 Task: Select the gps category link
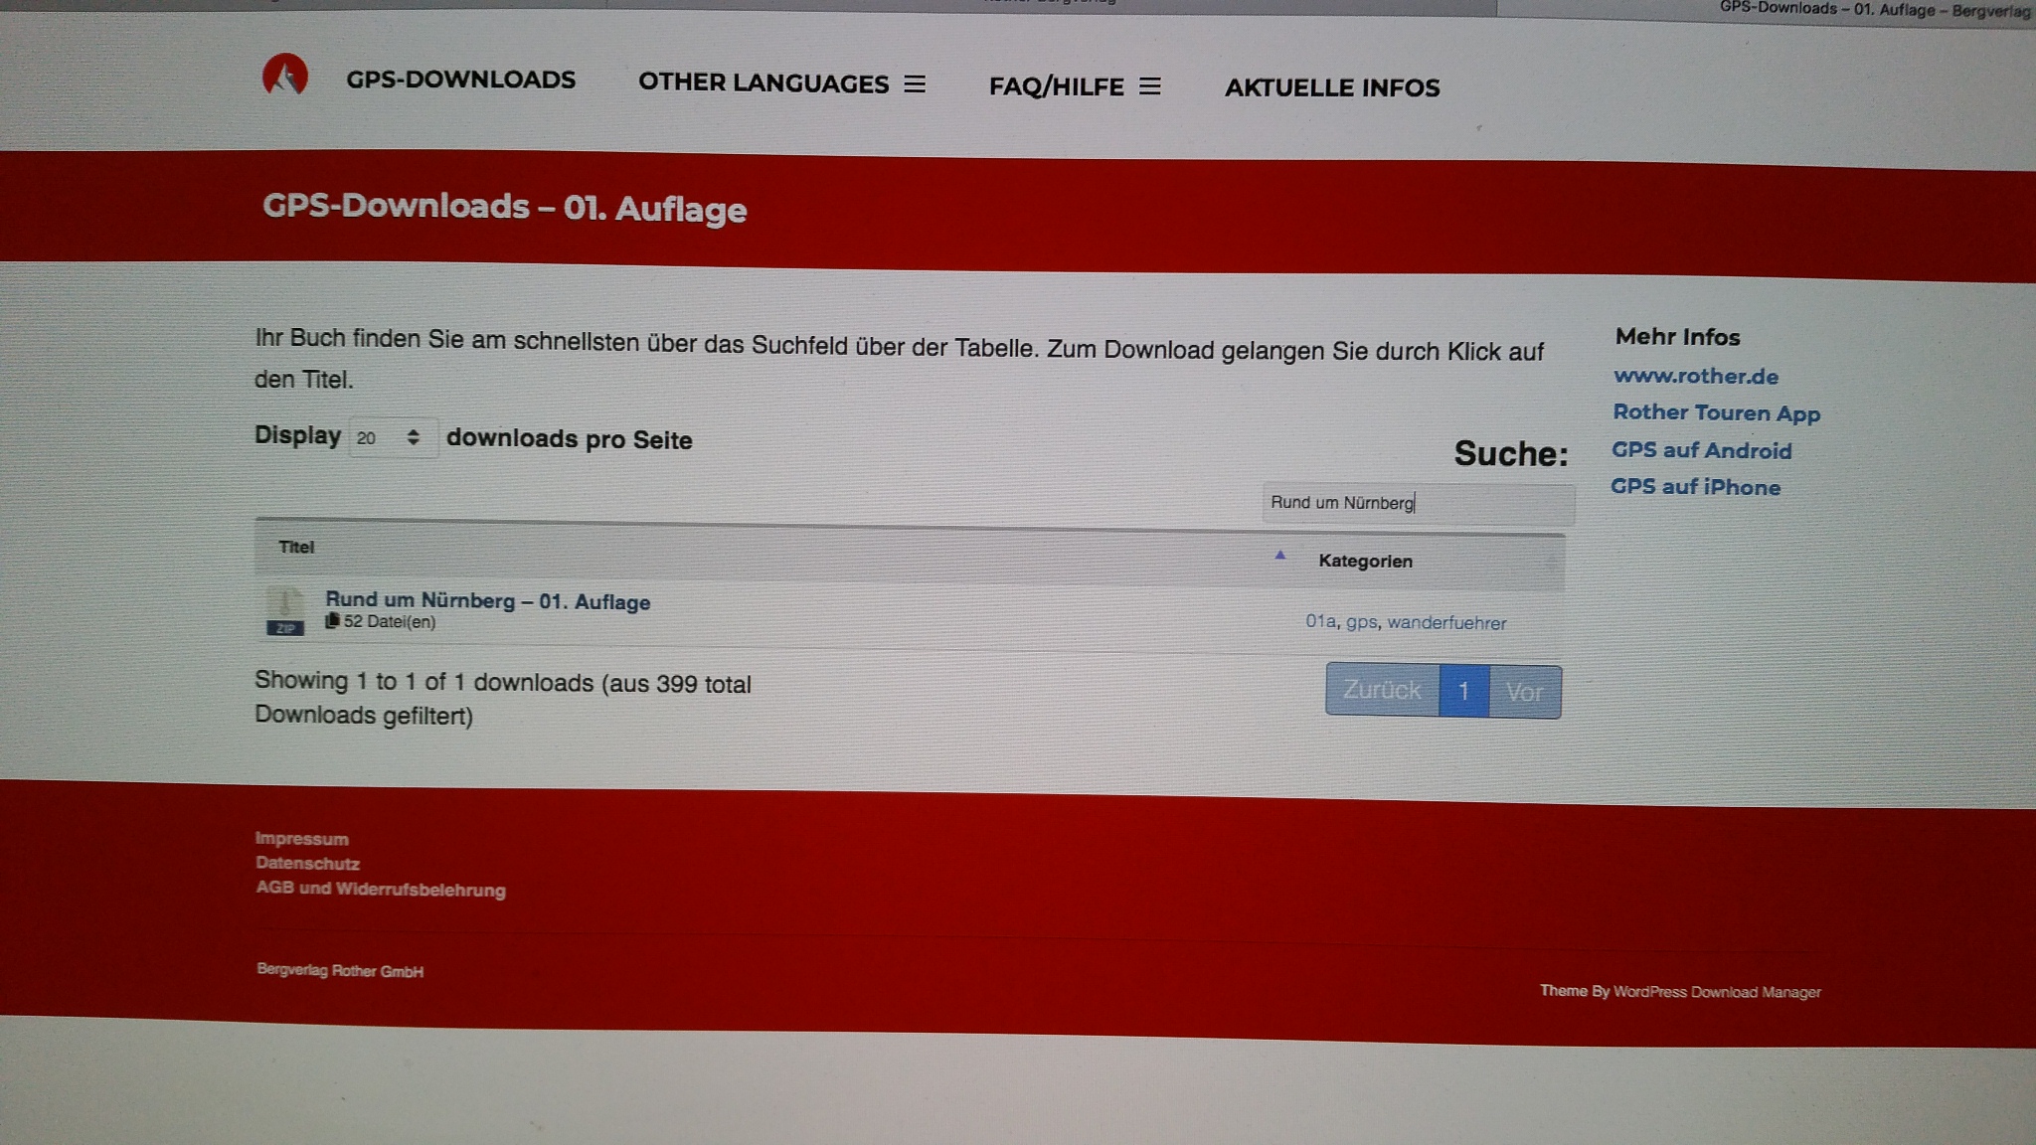pos(1361,621)
